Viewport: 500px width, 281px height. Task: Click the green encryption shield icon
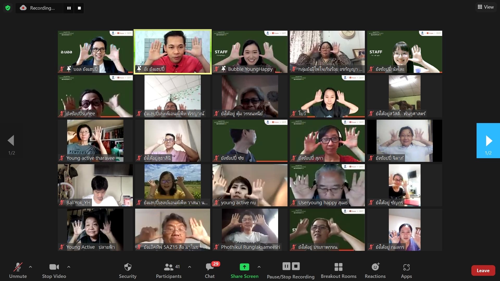tap(8, 8)
